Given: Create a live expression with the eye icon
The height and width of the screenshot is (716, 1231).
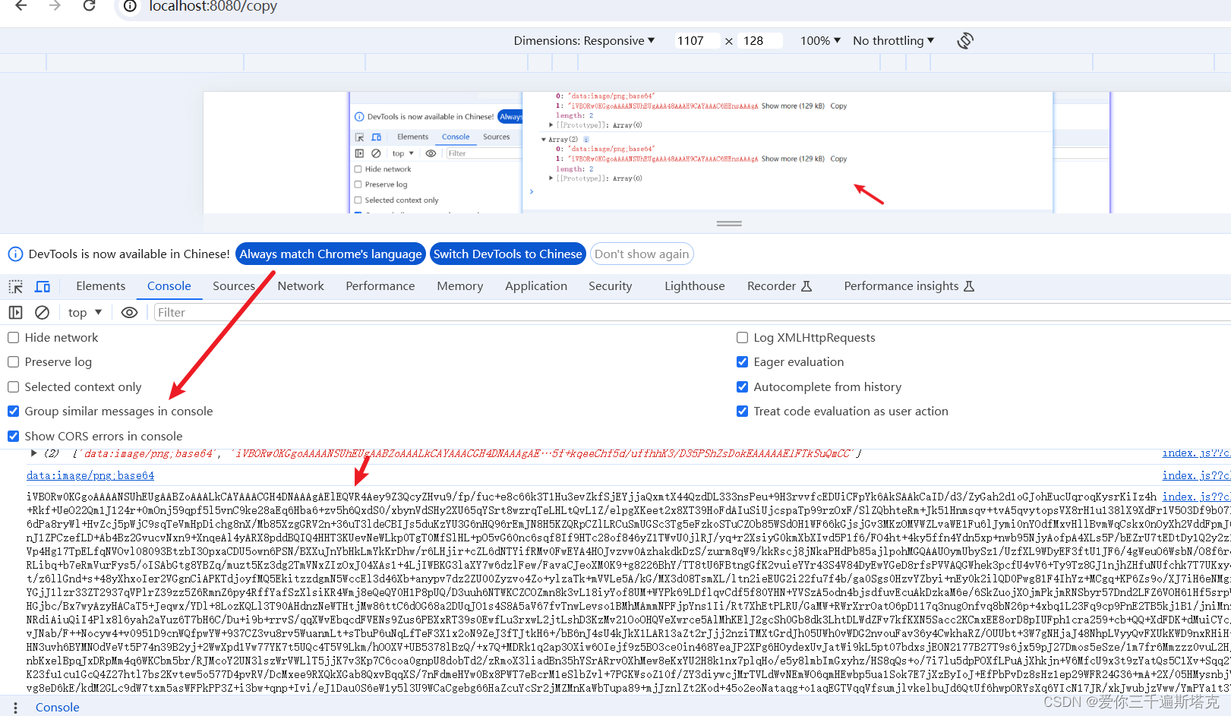Looking at the screenshot, I should (x=129, y=312).
